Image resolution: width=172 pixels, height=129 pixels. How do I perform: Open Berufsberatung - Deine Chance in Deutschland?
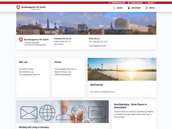130,106
